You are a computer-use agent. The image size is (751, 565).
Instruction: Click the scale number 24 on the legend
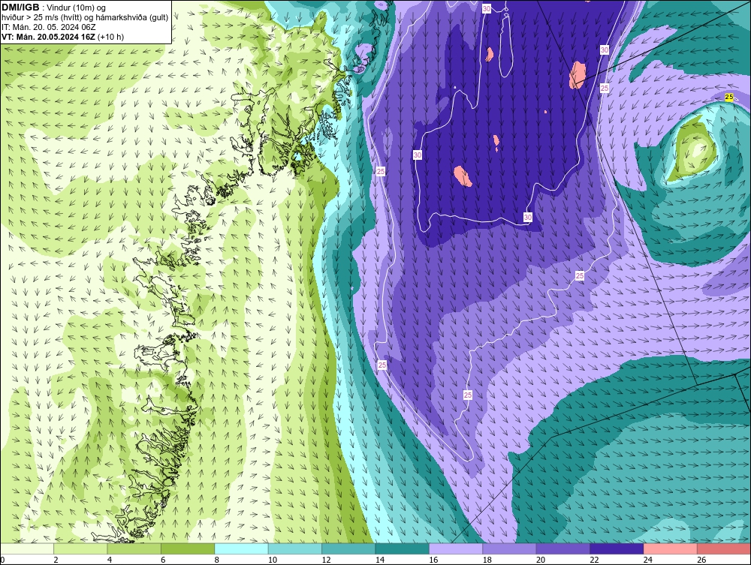(648, 560)
